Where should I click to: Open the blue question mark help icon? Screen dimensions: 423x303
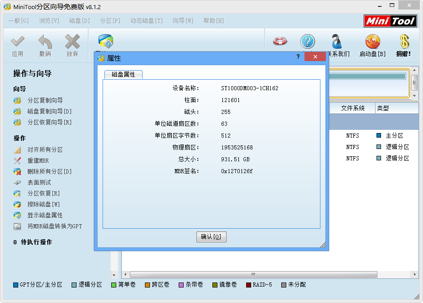point(308,41)
